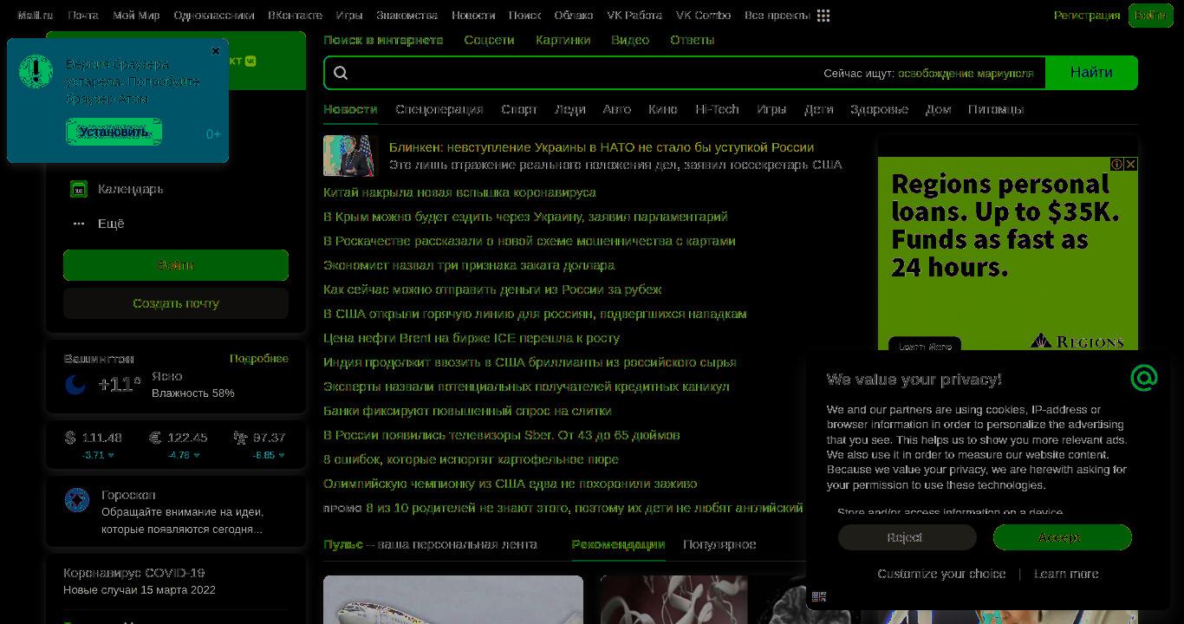This screenshot has width=1184, height=624.
Task: Open the airplane article thumbnail
Action: [x=453, y=600]
